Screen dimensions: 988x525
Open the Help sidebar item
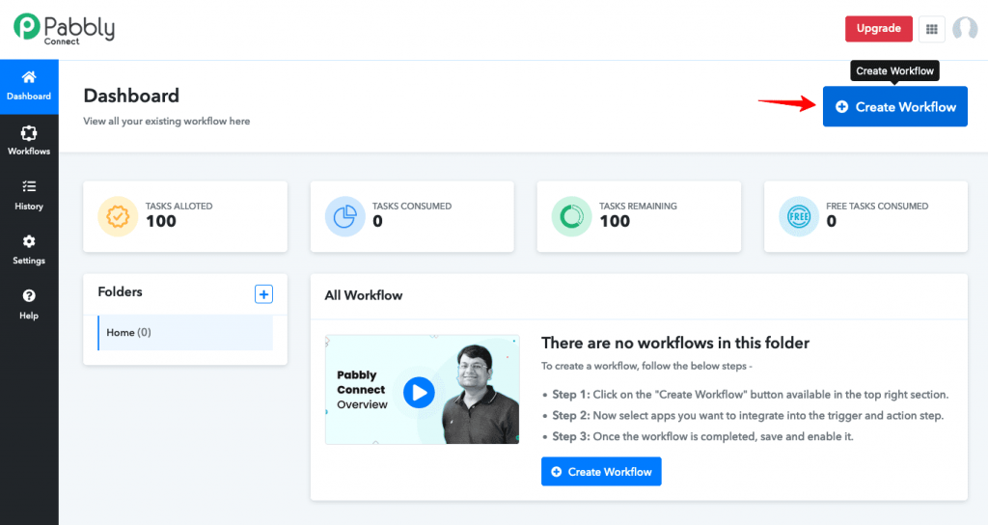(29, 305)
